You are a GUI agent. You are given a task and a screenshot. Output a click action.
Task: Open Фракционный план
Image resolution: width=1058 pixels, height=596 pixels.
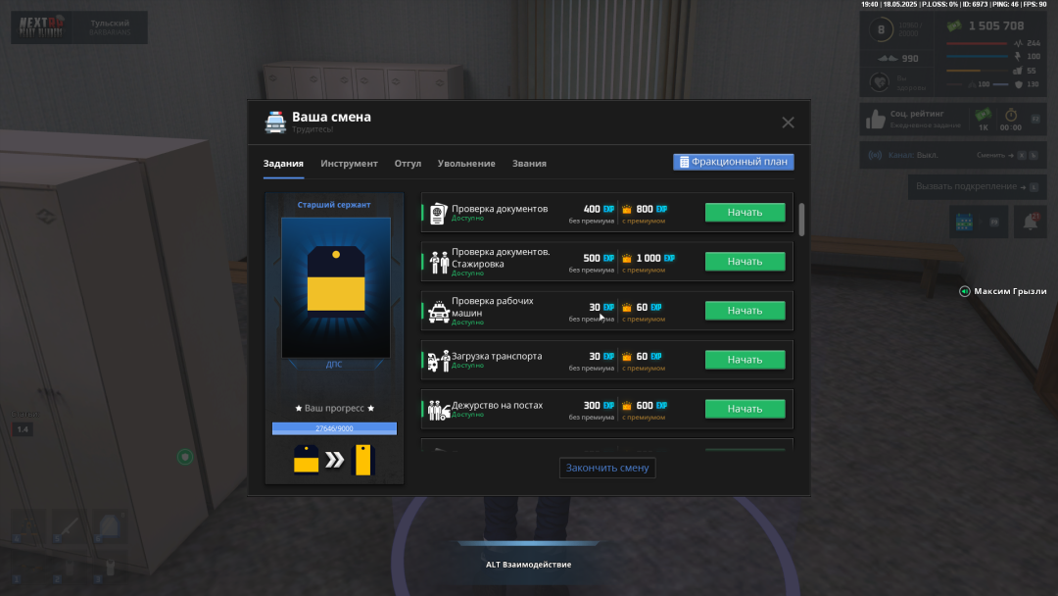coord(734,162)
